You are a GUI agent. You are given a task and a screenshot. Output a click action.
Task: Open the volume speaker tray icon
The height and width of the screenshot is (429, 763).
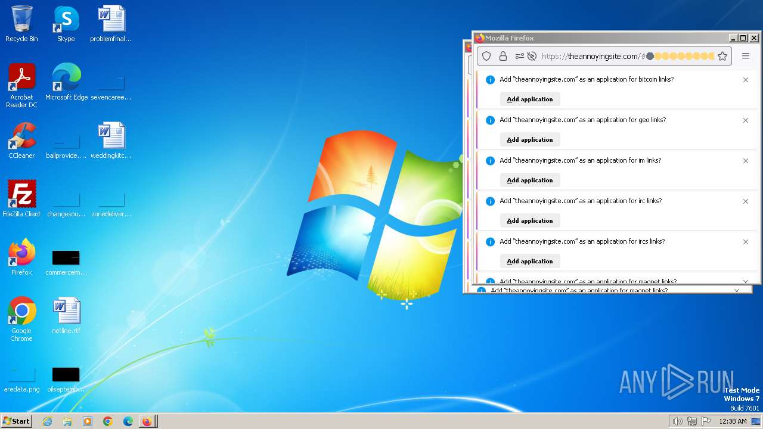click(677, 421)
